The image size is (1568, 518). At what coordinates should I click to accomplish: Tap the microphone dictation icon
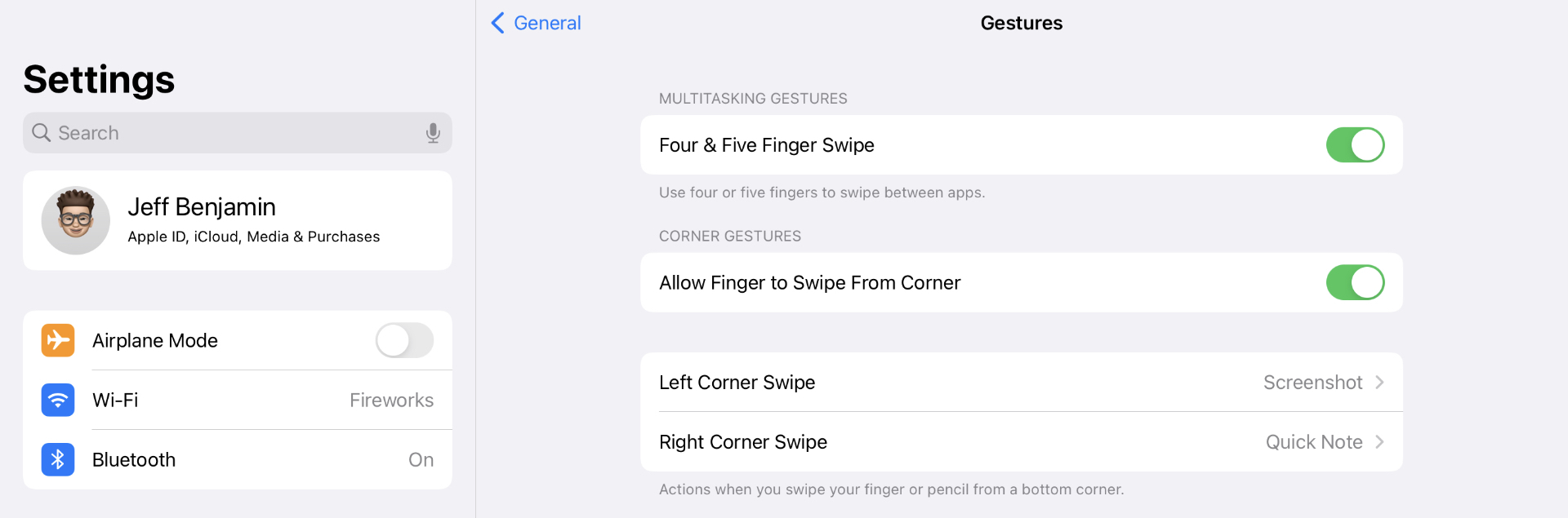click(x=433, y=133)
